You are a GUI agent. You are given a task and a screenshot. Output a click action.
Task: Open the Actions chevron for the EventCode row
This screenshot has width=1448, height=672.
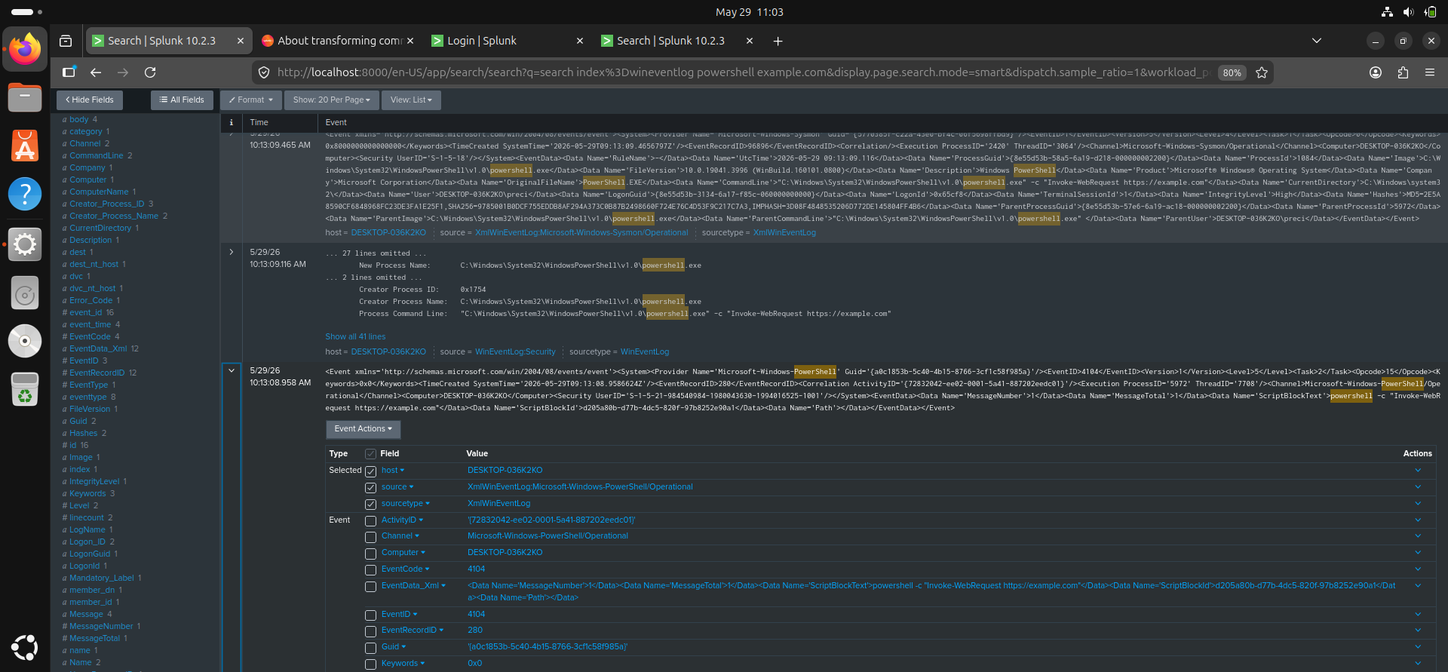point(1418,569)
